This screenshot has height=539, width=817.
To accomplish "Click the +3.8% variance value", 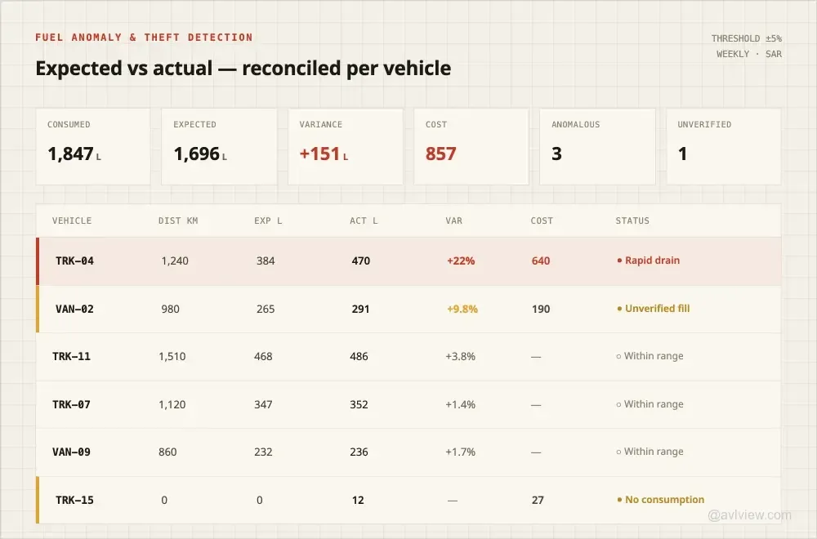I will tap(461, 357).
